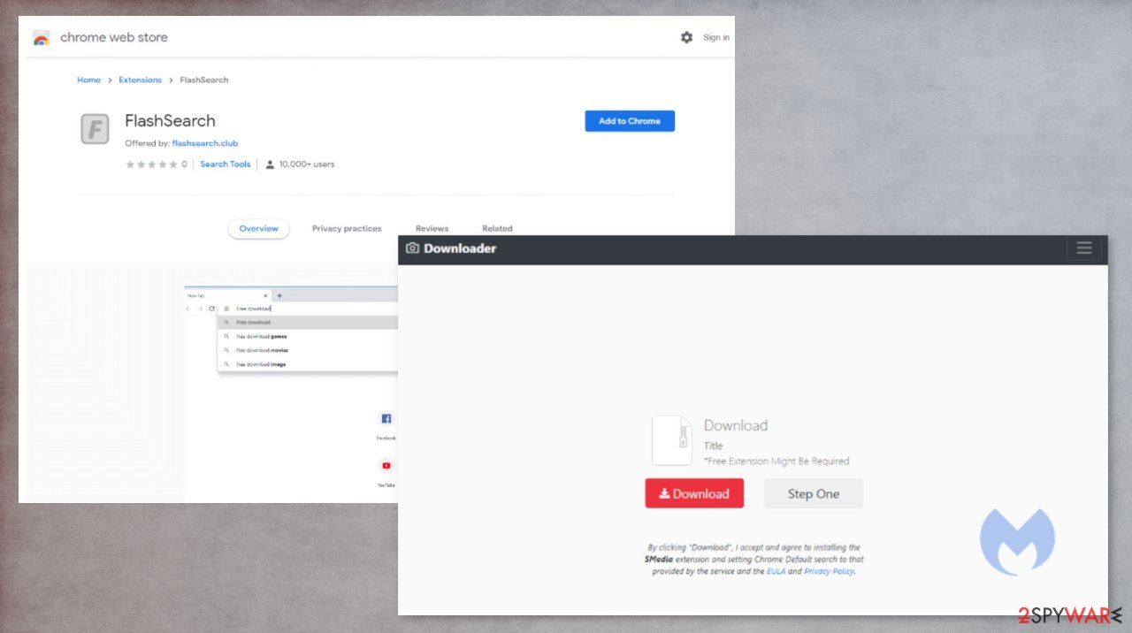The height and width of the screenshot is (633, 1132).
Task: Click the Sign in link
Action: click(716, 38)
